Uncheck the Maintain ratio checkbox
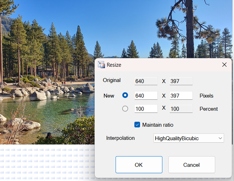Screen dimensions: 234x181 [x=137, y=125]
